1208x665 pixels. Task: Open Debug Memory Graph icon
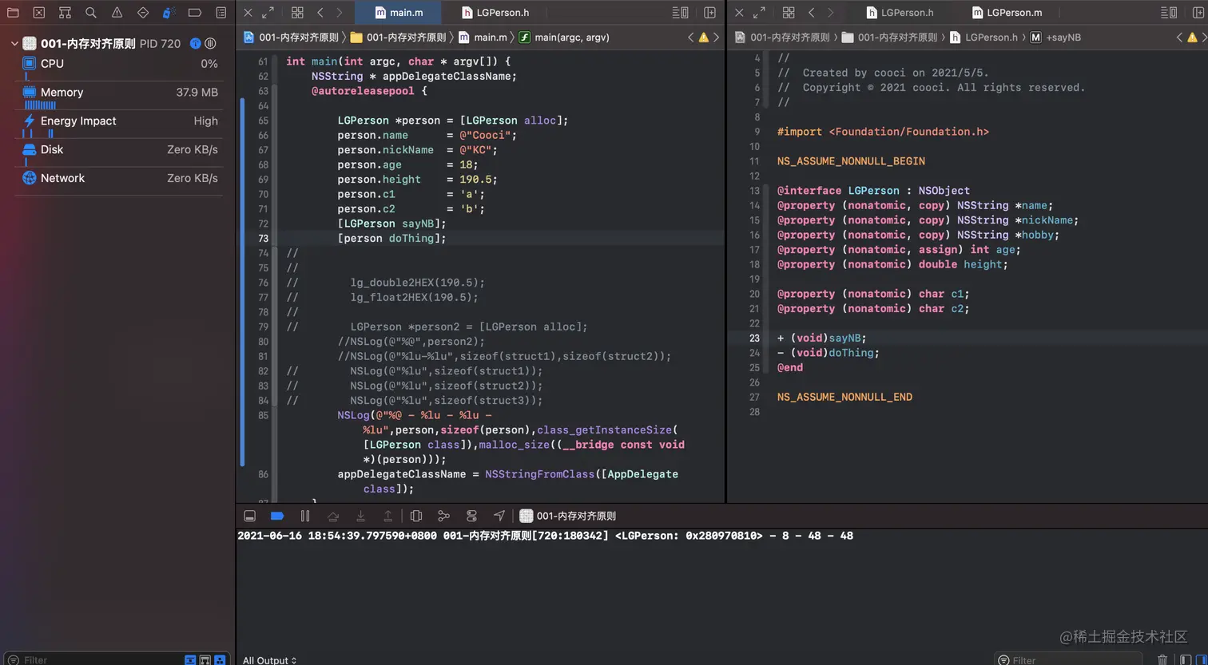pyautogui.click(x=443, y=516)
